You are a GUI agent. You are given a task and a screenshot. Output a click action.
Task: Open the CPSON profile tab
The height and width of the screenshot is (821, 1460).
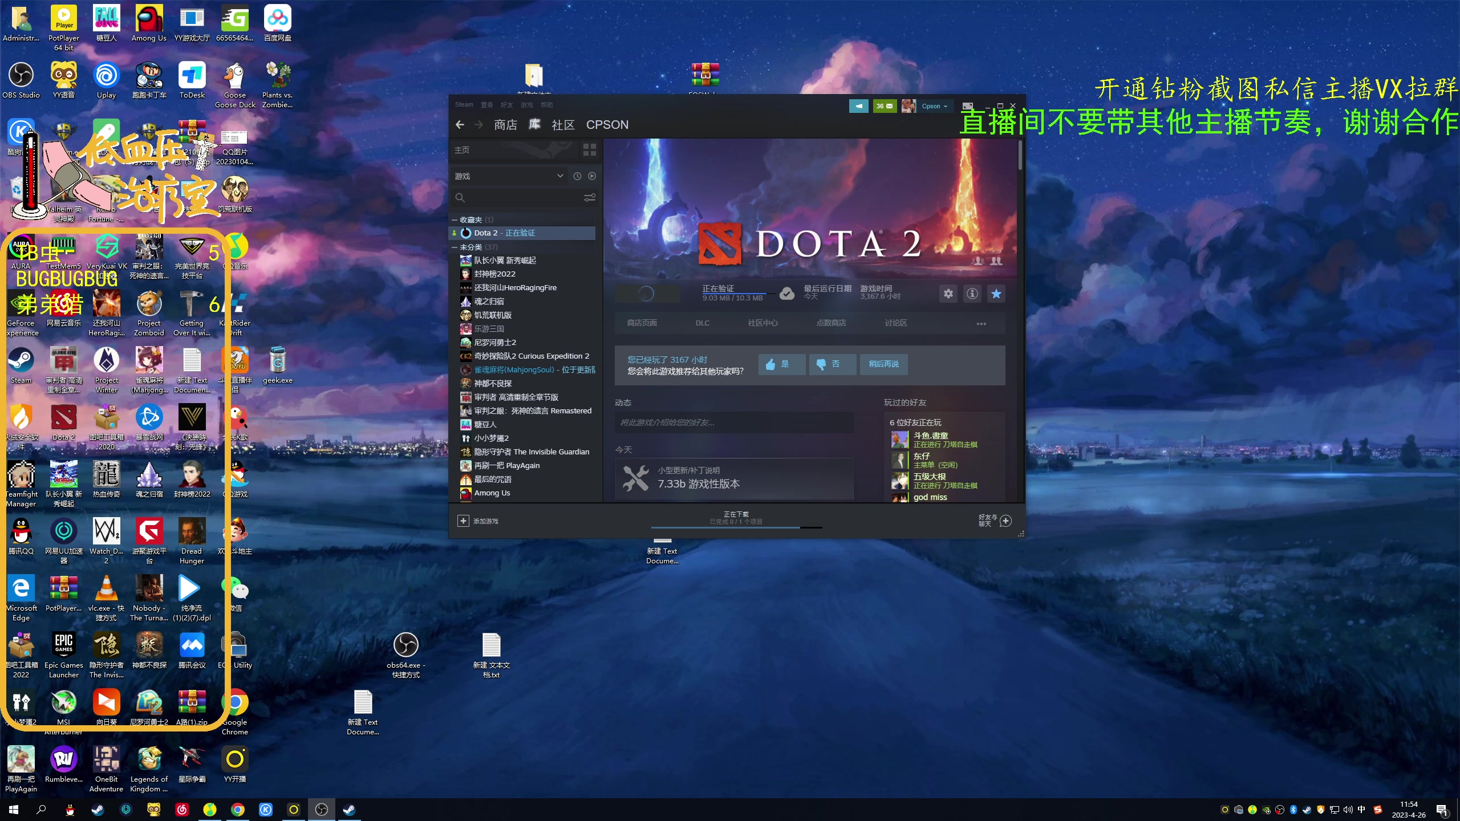[607, 125]
